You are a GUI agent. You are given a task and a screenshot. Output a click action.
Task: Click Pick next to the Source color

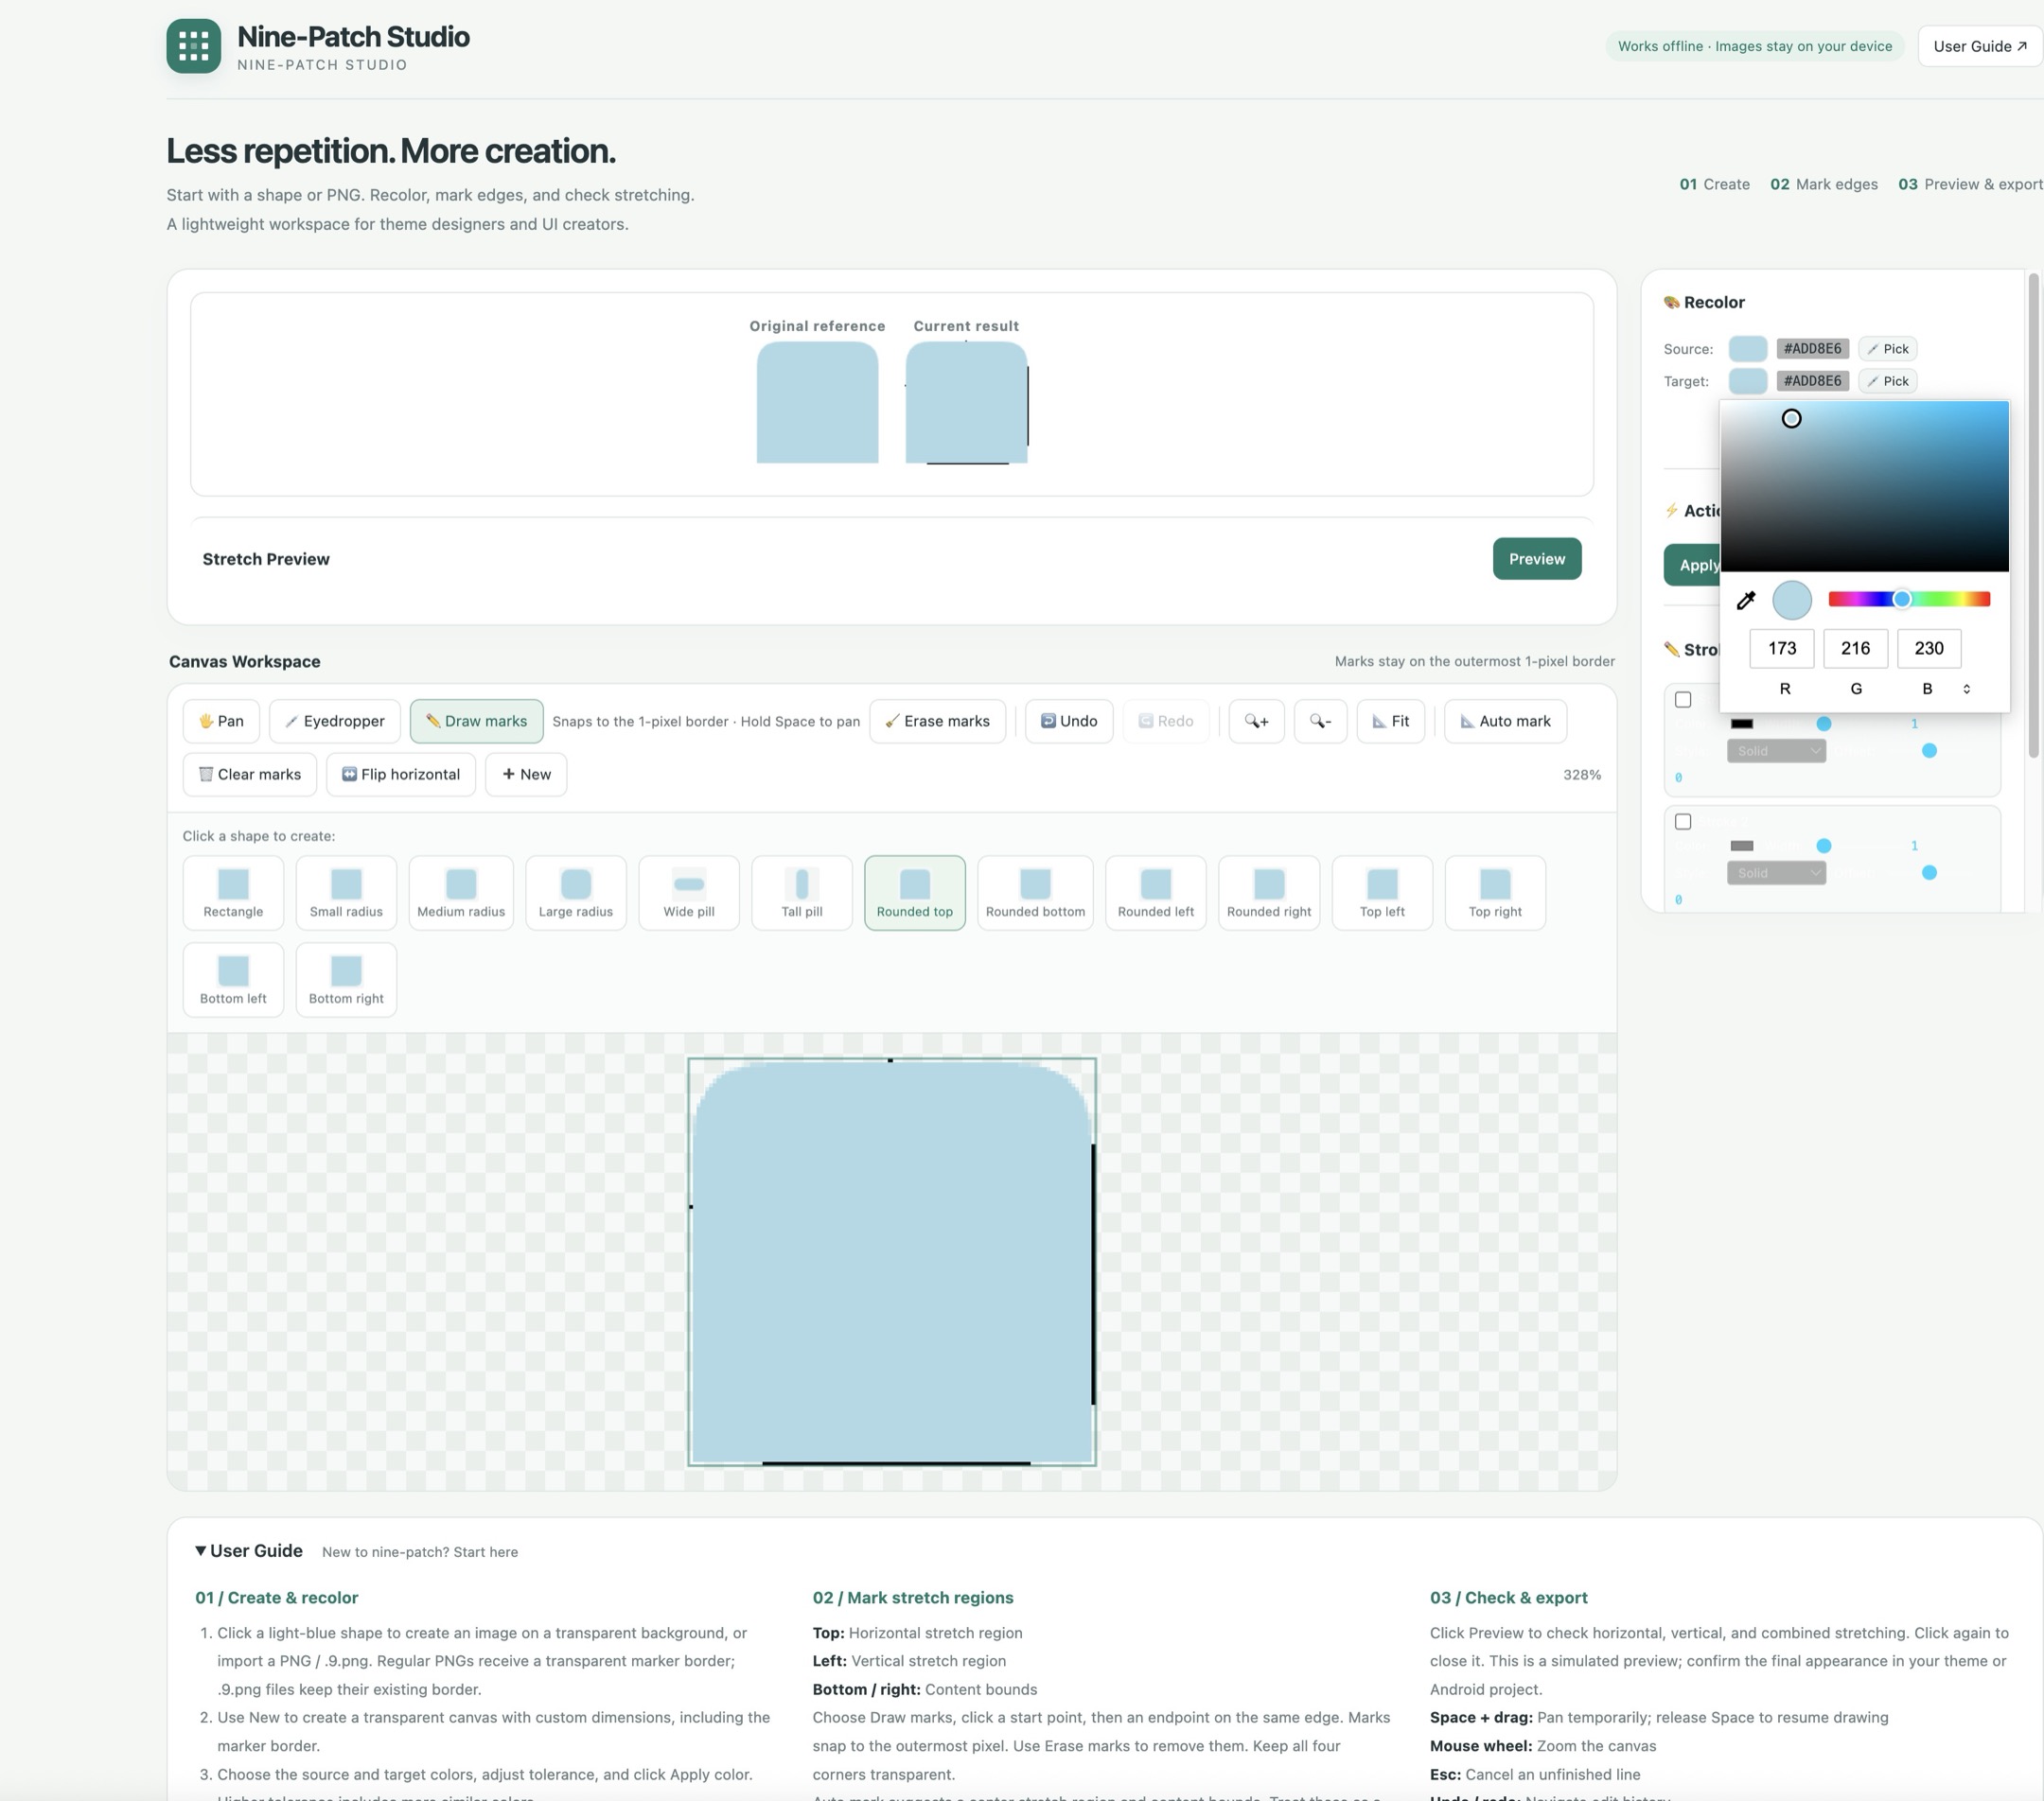tap(1887, 349)
